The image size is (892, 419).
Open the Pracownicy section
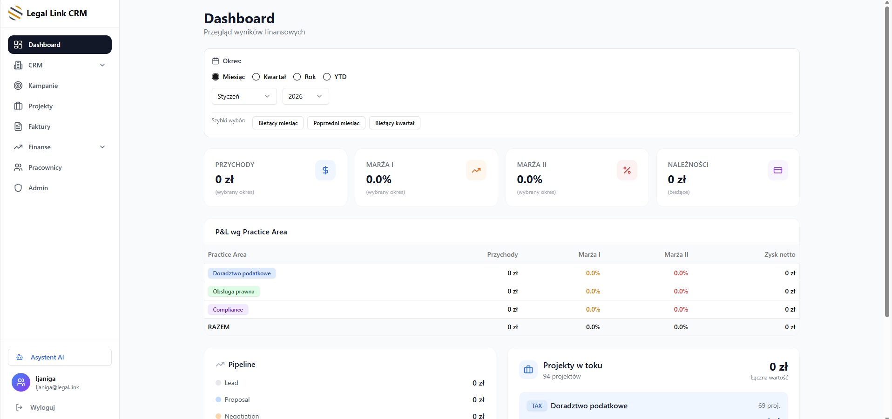tap(60, 167)
